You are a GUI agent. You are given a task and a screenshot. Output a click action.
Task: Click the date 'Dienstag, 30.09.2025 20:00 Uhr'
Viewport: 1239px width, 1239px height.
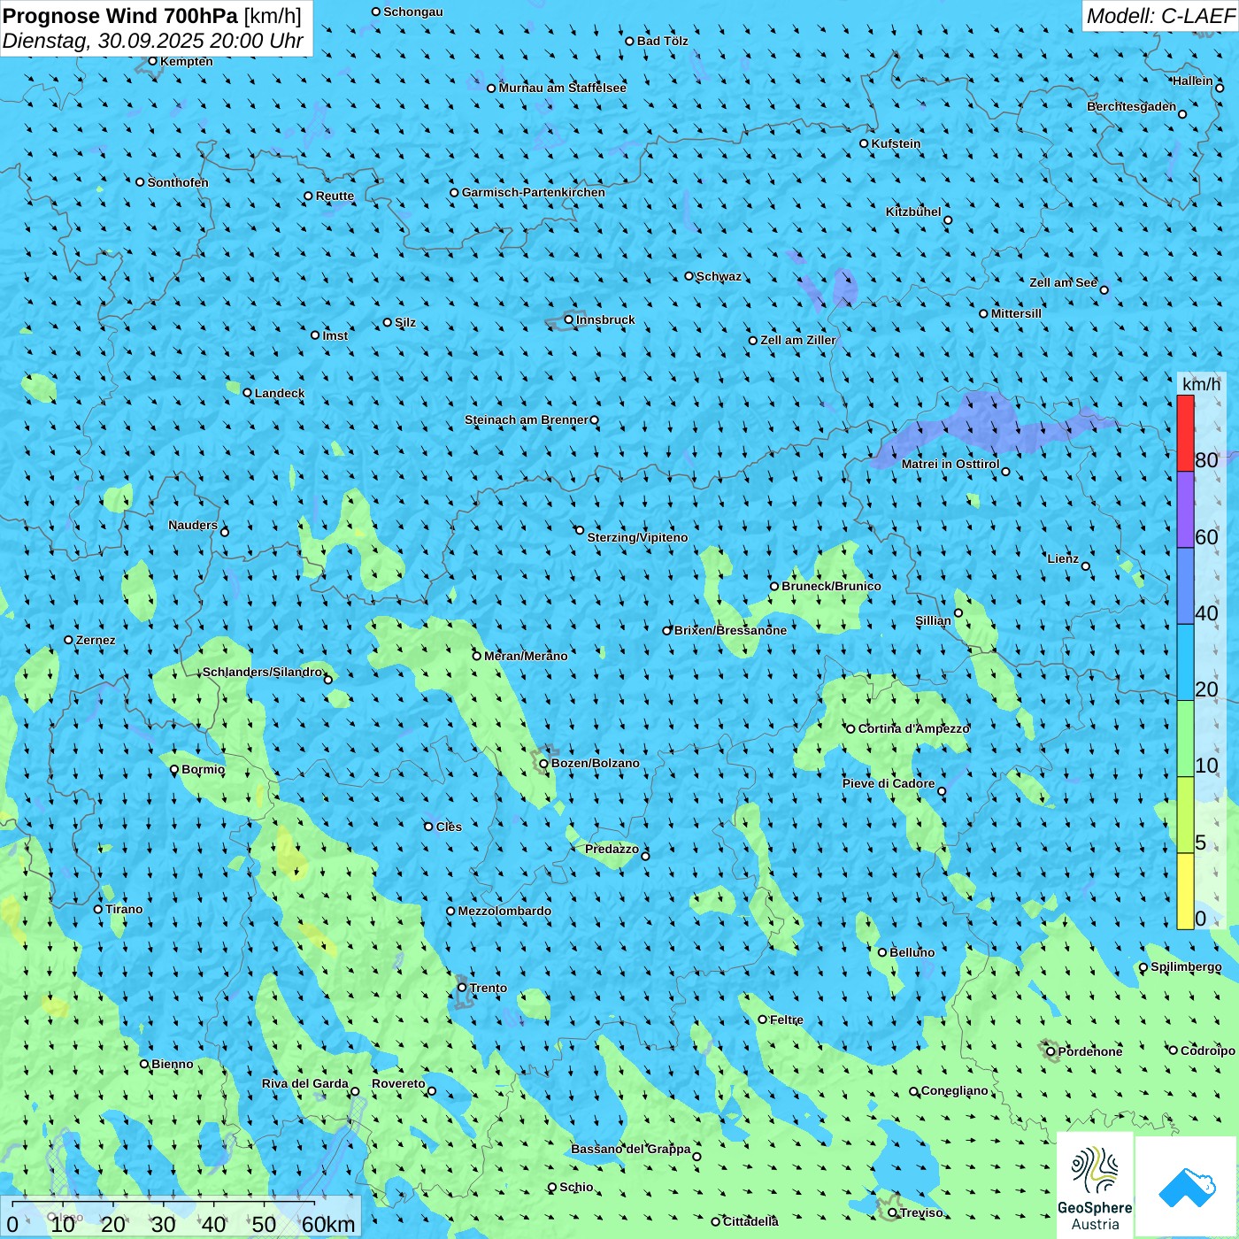tap(153, 41)
